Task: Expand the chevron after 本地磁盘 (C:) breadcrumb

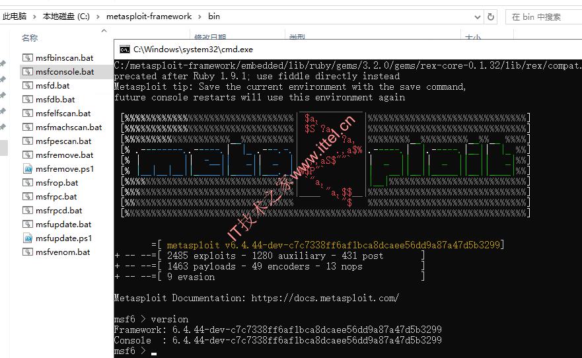Action: click(x=98, y=17)
